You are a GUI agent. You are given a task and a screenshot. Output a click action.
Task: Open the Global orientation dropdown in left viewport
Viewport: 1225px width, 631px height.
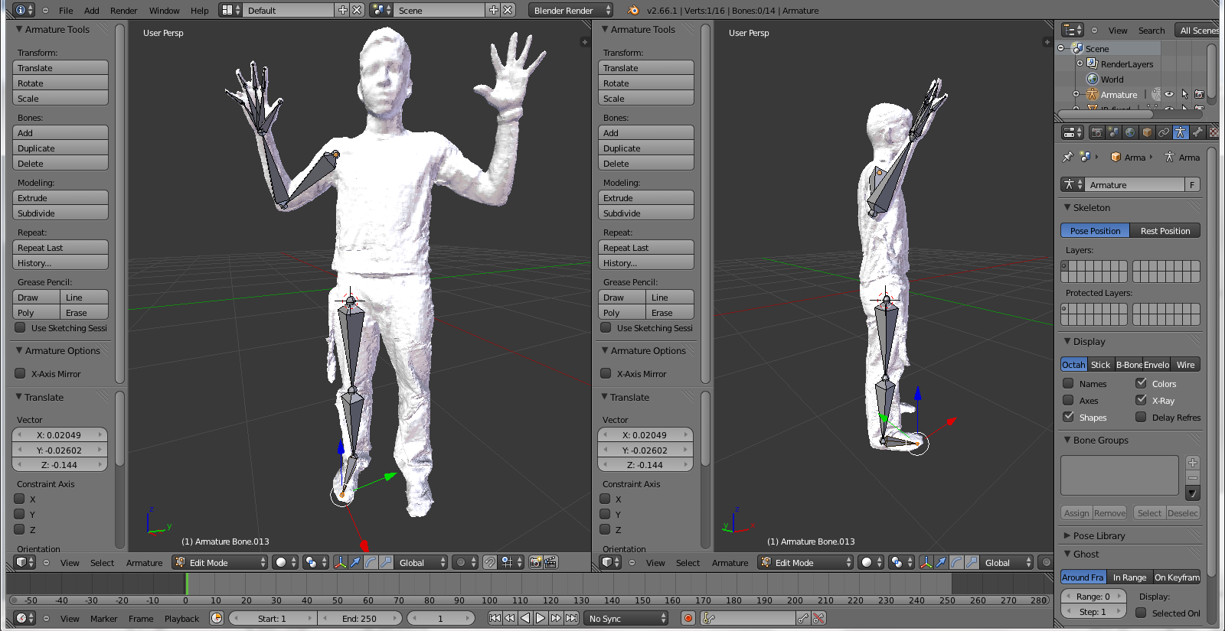coord(421,562)
